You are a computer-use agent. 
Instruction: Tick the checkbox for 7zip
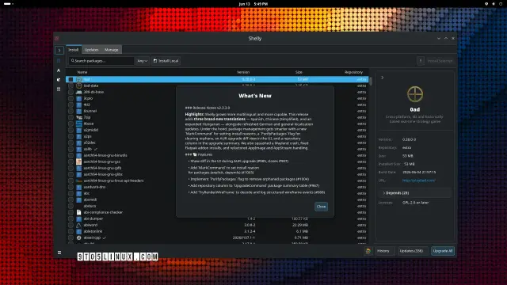coord(71,117)
